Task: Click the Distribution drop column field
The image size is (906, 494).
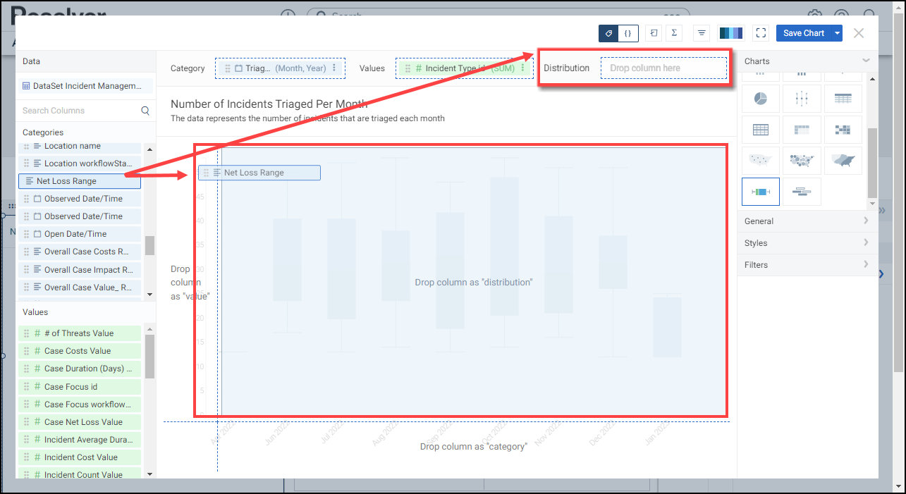Action: click(663, 68)
